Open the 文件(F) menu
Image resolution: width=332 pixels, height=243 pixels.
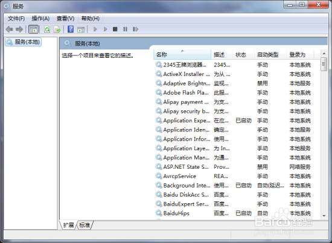[16, 19]
